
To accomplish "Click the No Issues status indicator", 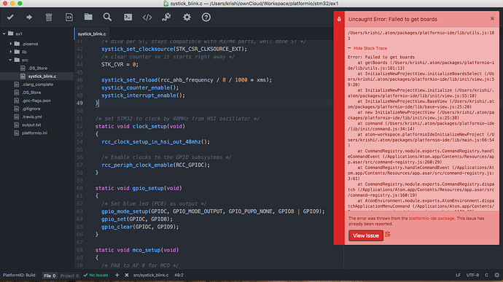I will click(95, 275).
